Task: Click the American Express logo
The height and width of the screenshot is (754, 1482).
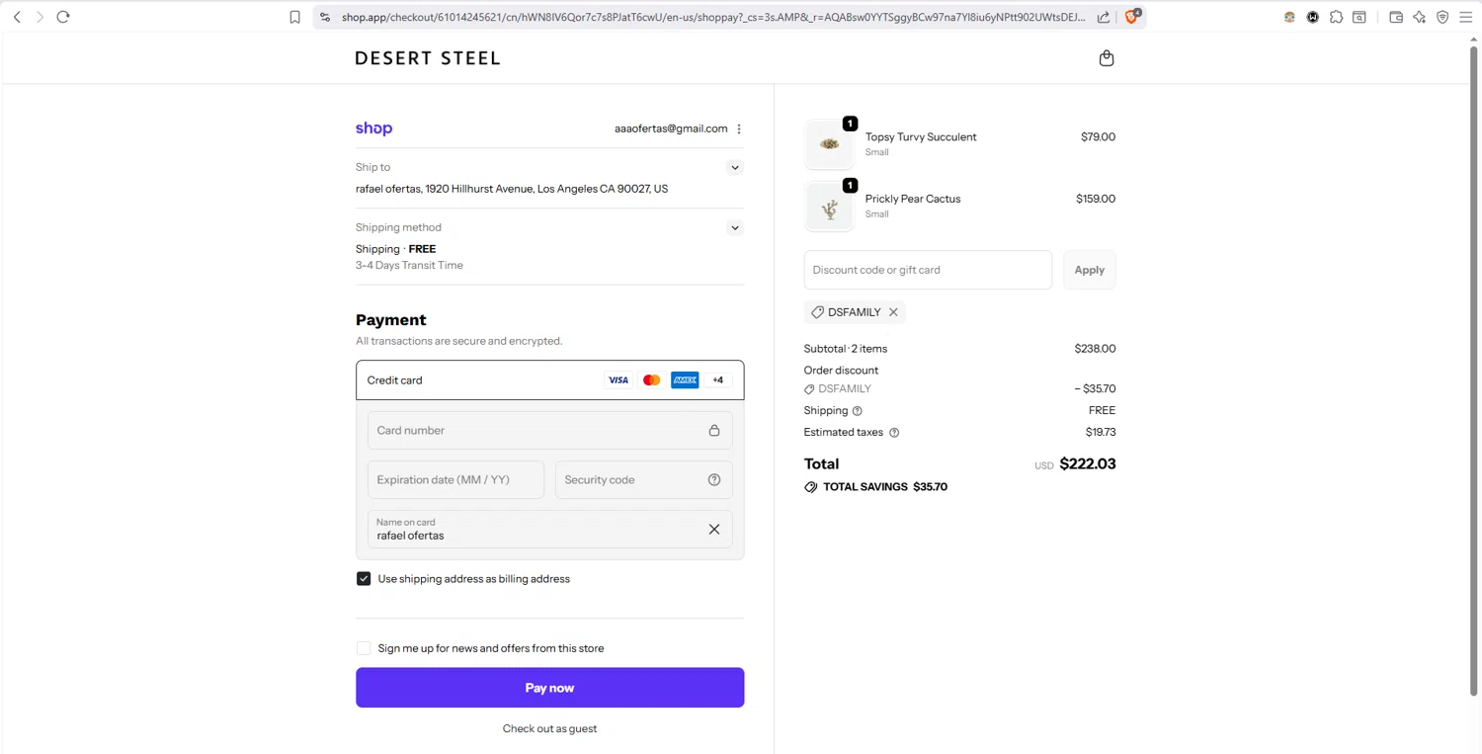Action: point(685,380)
